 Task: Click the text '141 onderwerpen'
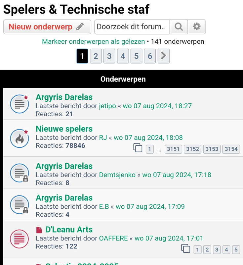point(178,42)
